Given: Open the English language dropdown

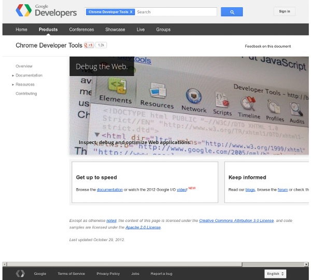Looking at the screenshot, I should pos(275,274).
